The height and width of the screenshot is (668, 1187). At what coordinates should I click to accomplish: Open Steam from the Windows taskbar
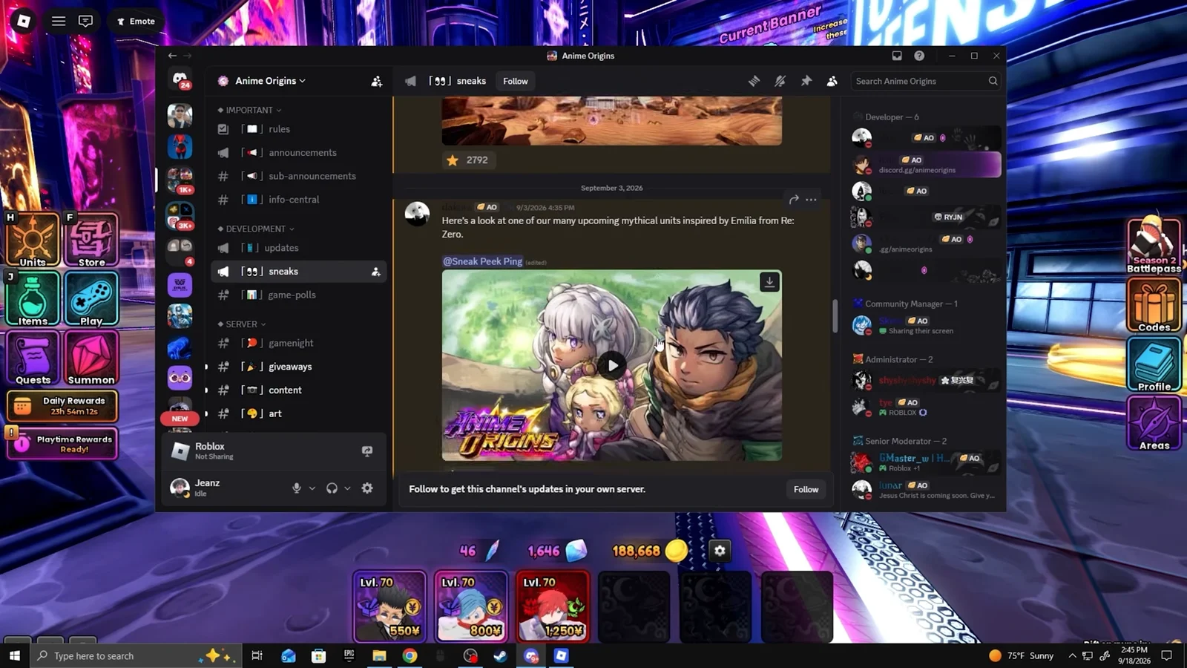click(501, 655)
